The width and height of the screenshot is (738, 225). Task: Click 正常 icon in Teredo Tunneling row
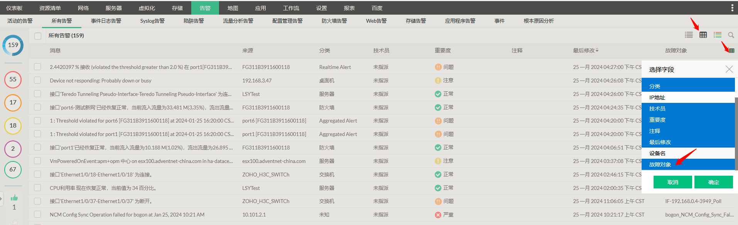(438, 94)
